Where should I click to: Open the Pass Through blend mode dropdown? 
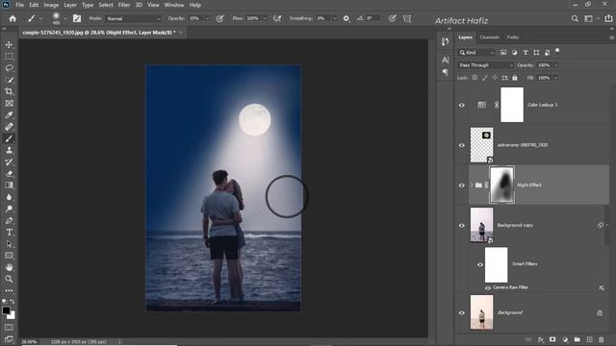485,65
